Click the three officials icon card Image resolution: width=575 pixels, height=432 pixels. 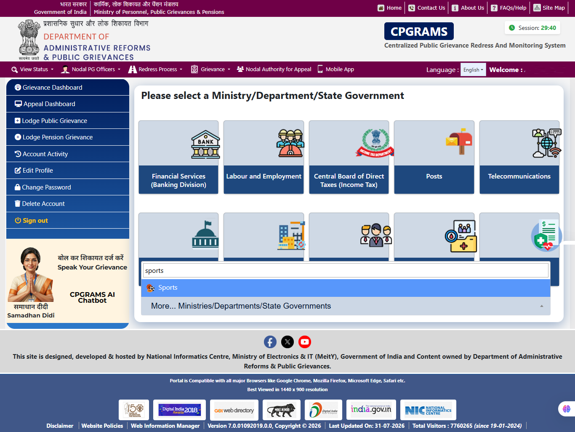[x=349, y=237]
